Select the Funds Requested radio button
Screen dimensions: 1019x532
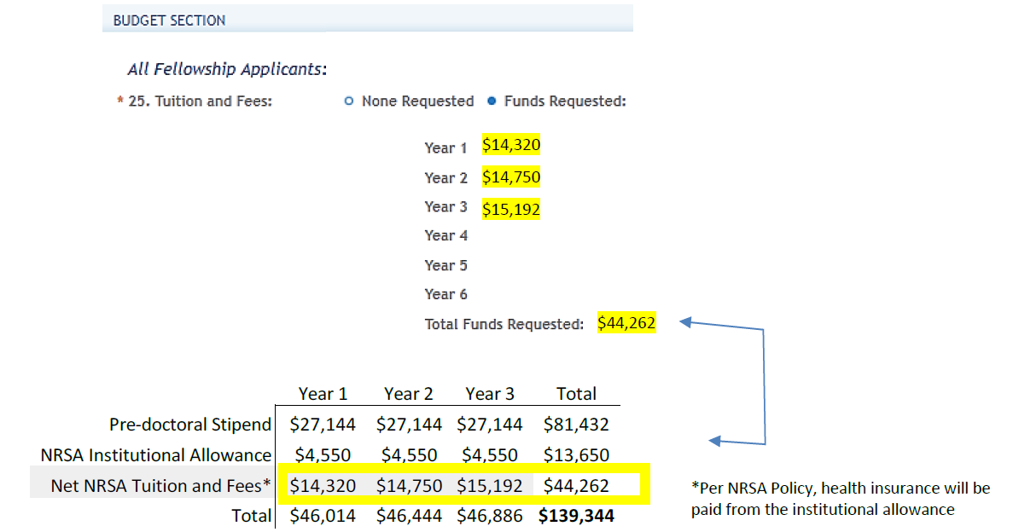492,101
